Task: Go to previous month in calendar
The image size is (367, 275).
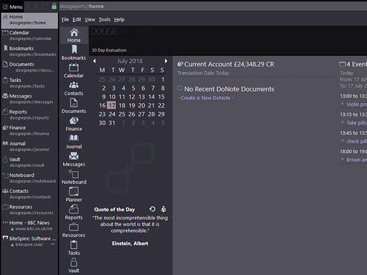Action: [x=94, y=61]
